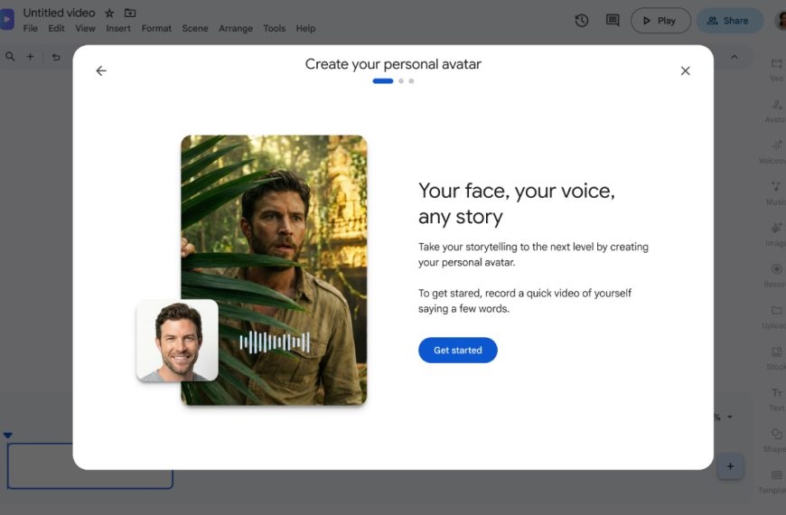
Task: Select the second step dot indicator
Action: tap(401, 80)
